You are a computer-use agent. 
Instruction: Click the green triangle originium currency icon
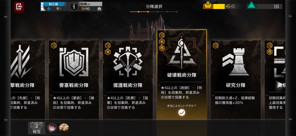[252, 6]
